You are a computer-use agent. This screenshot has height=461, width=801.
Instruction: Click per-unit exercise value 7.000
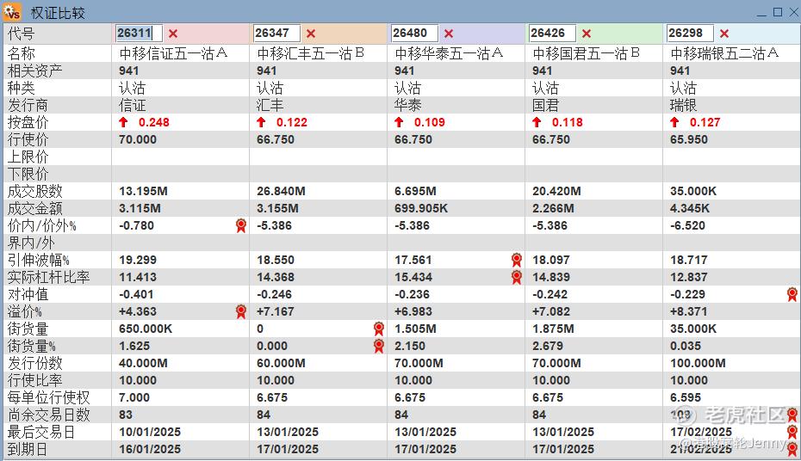[x=133, y=397]
